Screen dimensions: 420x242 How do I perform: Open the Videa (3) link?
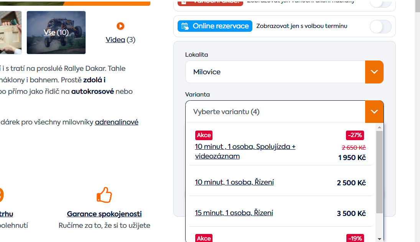[120, 40]
